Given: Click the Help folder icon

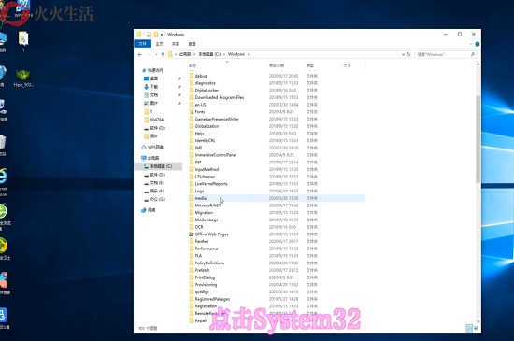Looking at the screenshot, I should coord(192,134).
